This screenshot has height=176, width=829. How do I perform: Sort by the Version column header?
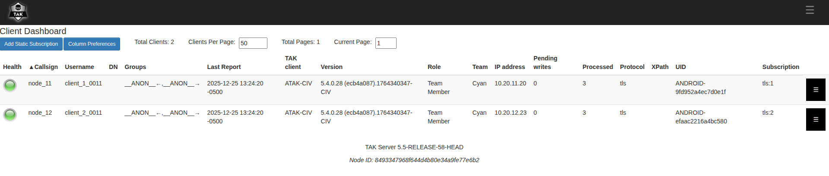(x=331, y=67)
